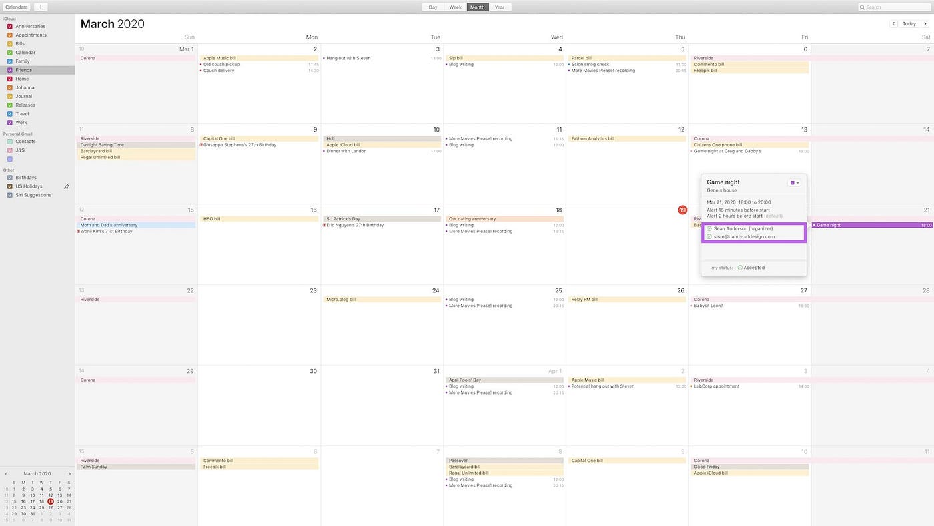934x526 pixels.
Task: Toggle the Family calendar checkbox
Action: [10, 61]
